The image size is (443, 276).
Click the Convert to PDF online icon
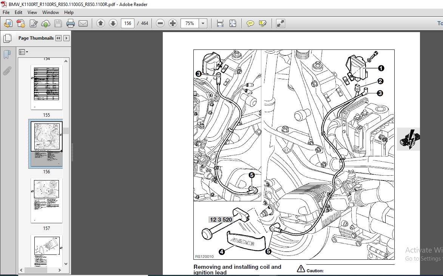21,23
